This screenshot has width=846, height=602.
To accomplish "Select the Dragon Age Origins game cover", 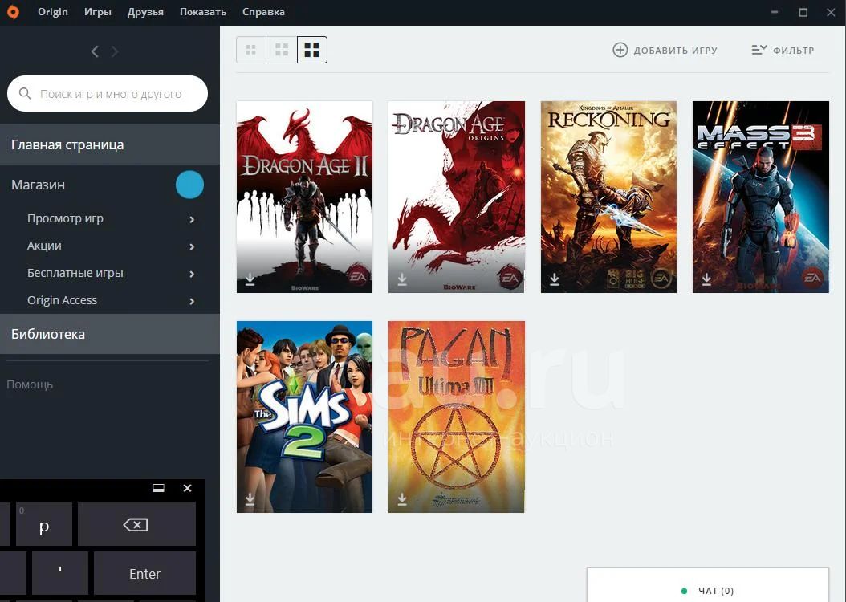I will pos(457,197).
